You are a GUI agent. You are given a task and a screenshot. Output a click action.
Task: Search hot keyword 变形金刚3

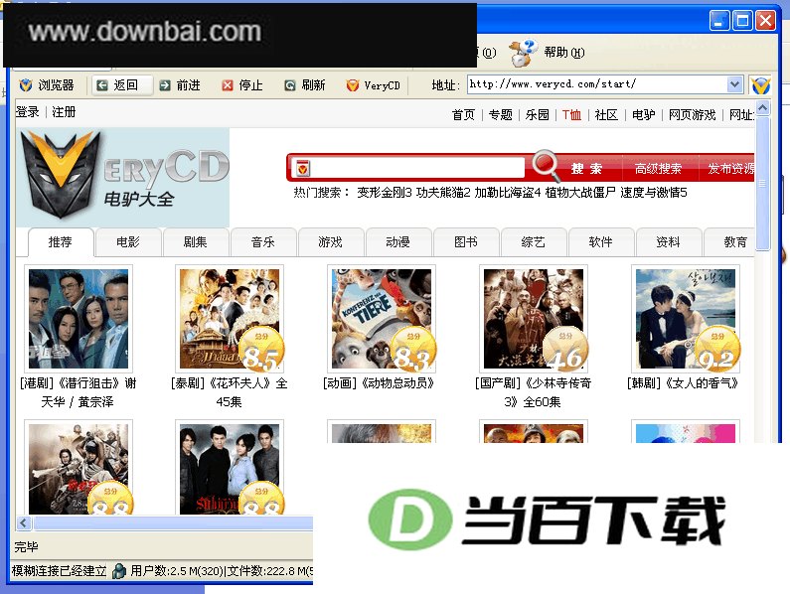[x=385, y=193]
